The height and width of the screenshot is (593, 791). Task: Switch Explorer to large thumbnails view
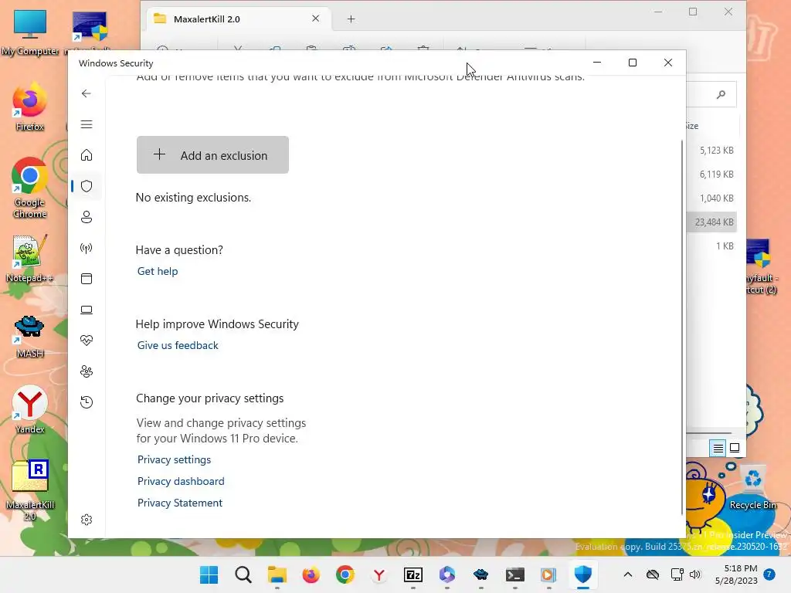point(735,448)
